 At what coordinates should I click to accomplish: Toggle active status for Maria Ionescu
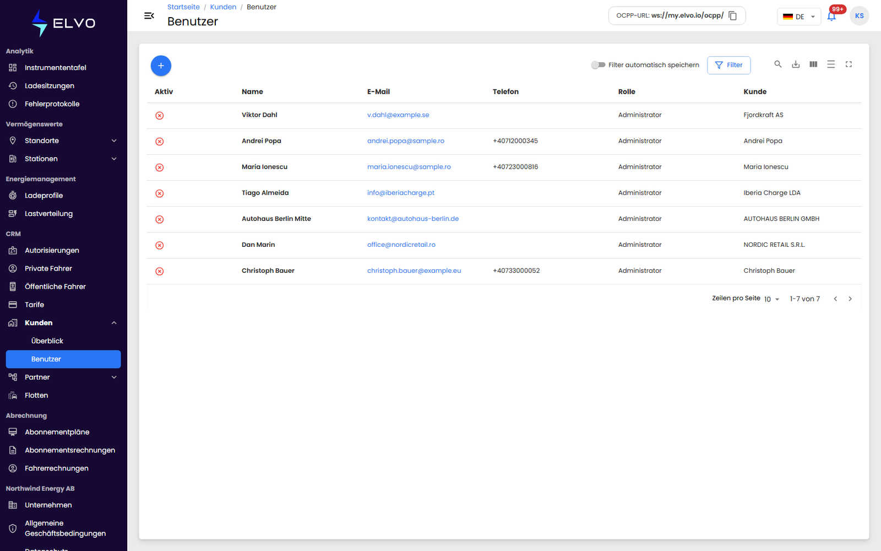(x=160, y=168)
